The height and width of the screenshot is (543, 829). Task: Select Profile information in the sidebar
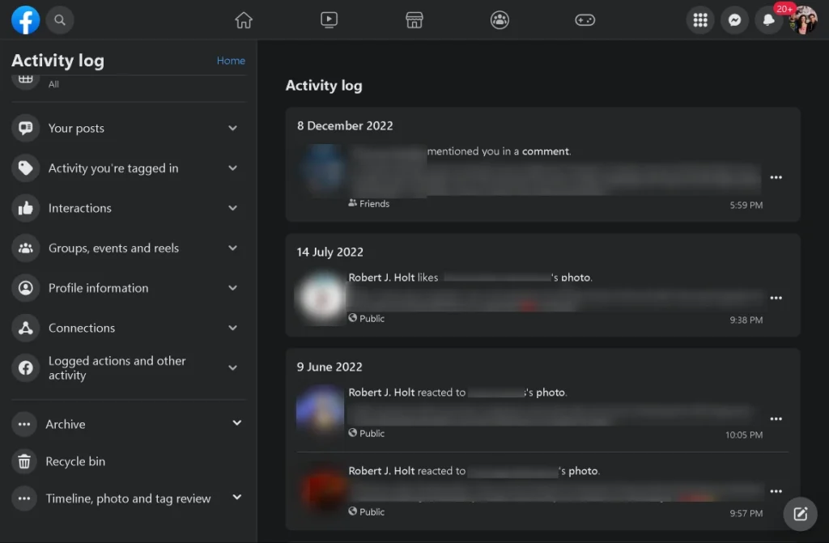98,288
